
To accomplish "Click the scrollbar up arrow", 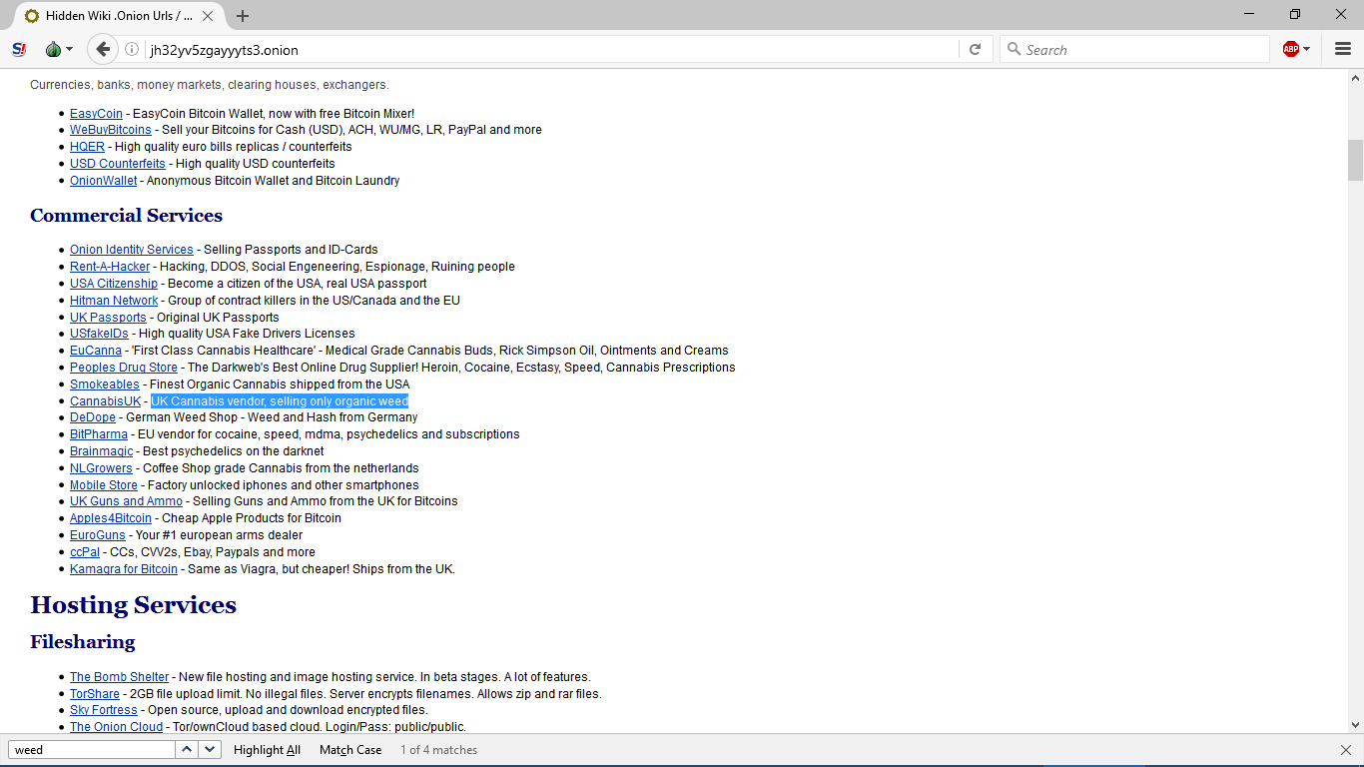I will click(1355, 78).
